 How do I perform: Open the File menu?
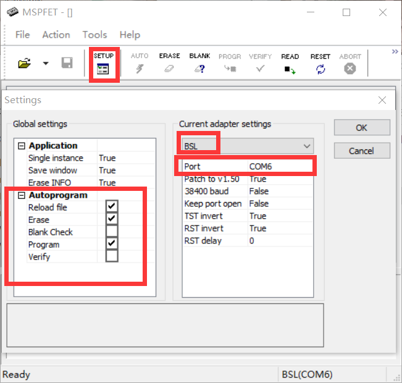(x=23, y=35)
